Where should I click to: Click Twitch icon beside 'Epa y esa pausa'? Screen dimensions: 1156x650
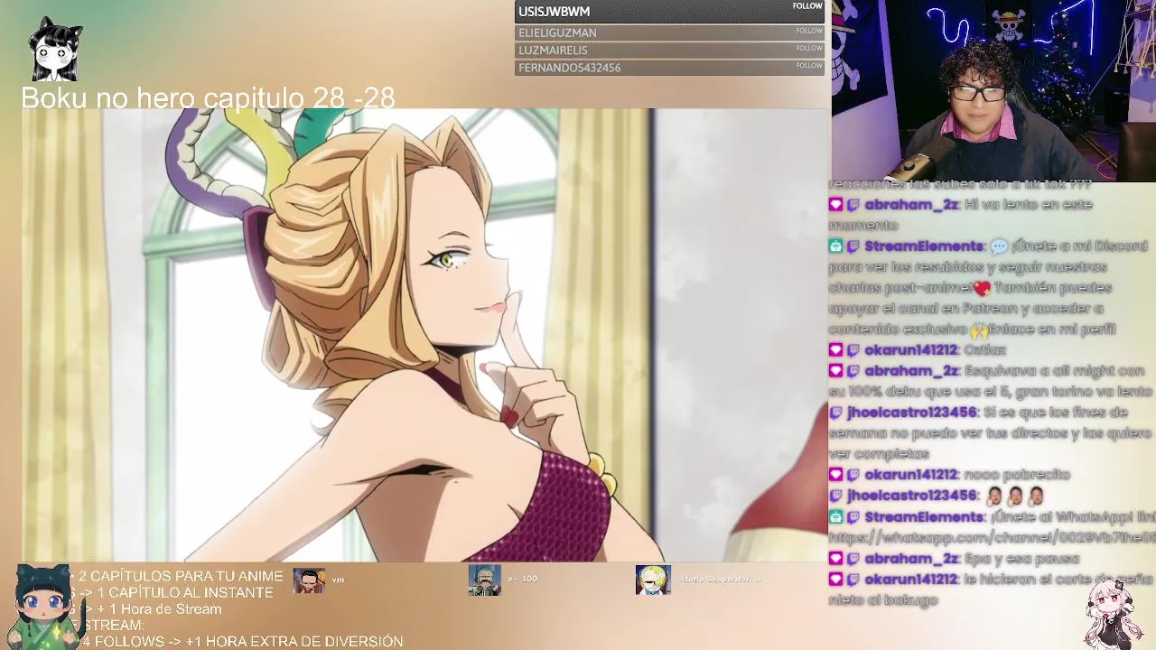click(x=853, y=559)
